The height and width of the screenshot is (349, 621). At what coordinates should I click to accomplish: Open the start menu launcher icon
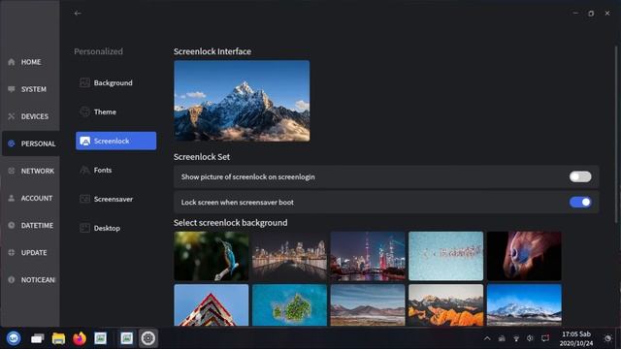(14, 338)
